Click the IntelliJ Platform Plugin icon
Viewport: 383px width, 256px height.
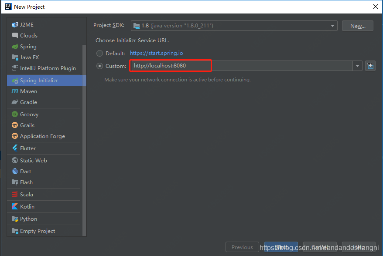coord(15,68)
